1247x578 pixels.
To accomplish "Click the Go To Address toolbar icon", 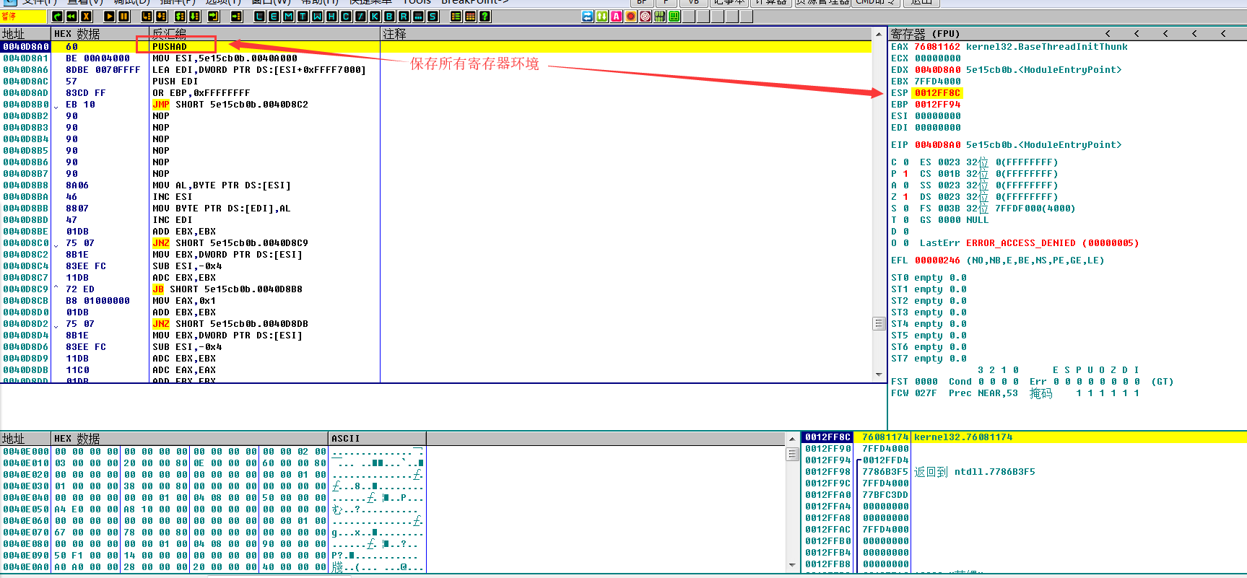I will [x=236, y=16].
